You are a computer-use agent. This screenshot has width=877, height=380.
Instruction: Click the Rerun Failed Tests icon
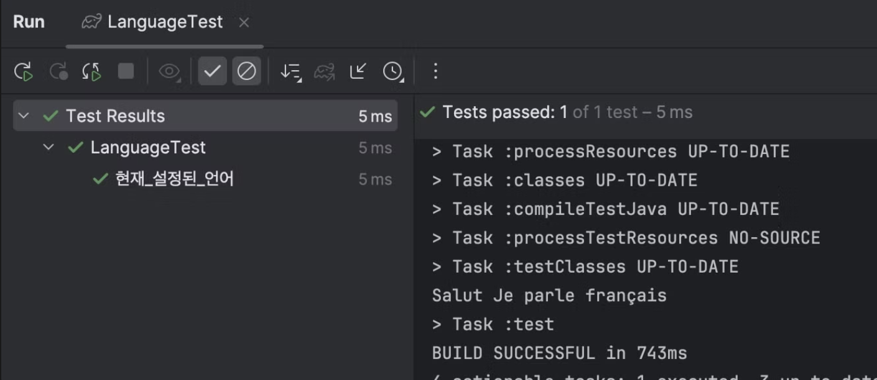coord(58,72)
